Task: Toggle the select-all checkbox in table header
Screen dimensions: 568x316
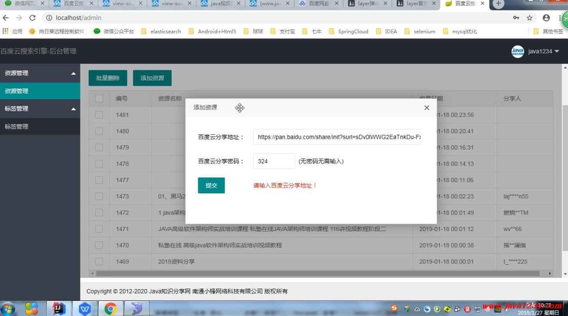Action: (99, 98)
